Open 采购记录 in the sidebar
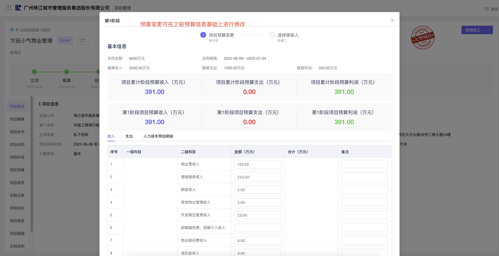The image size is (499, 256). [x=17, y=195]
